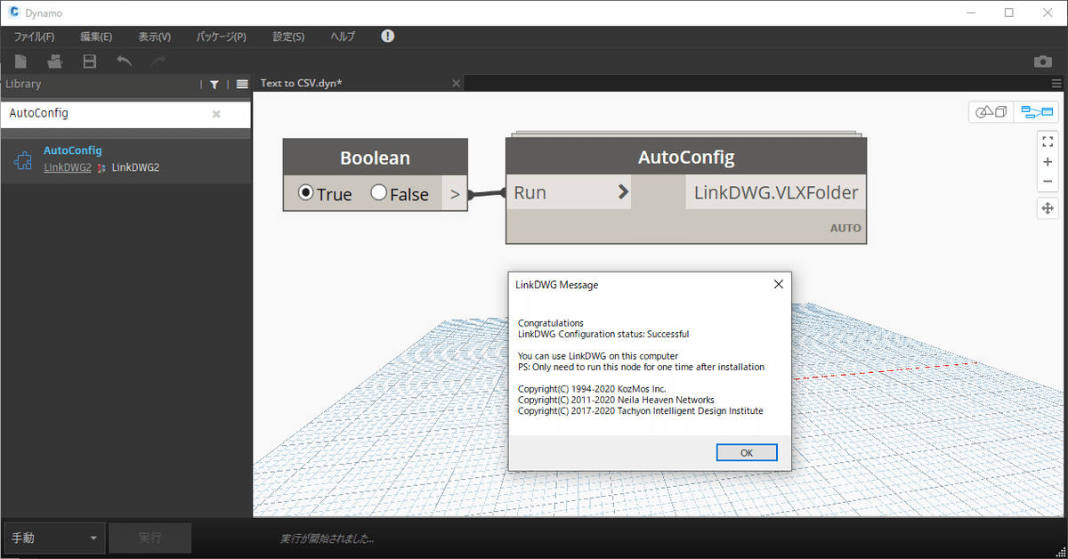
Task: Click the LinkDWG2 underlined link
Action: [x=68, y=167]
